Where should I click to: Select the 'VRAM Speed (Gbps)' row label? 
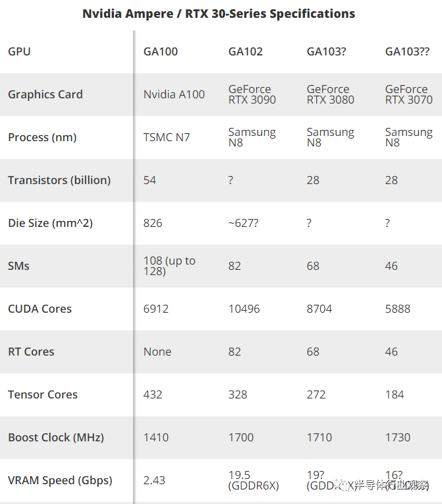(60, 480)
